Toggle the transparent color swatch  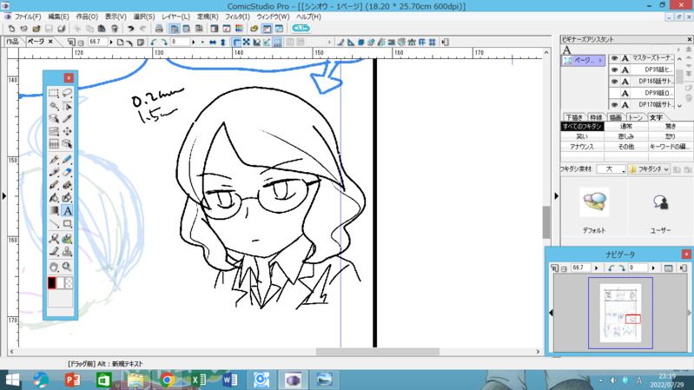click(69, 283)
